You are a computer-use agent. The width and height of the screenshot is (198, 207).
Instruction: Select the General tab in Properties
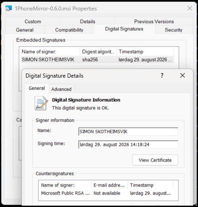25,30
